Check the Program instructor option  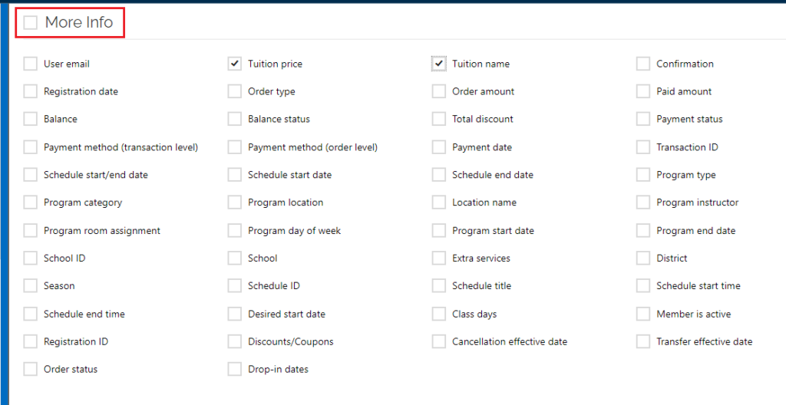pyautogui.click(x=643, y=202)
